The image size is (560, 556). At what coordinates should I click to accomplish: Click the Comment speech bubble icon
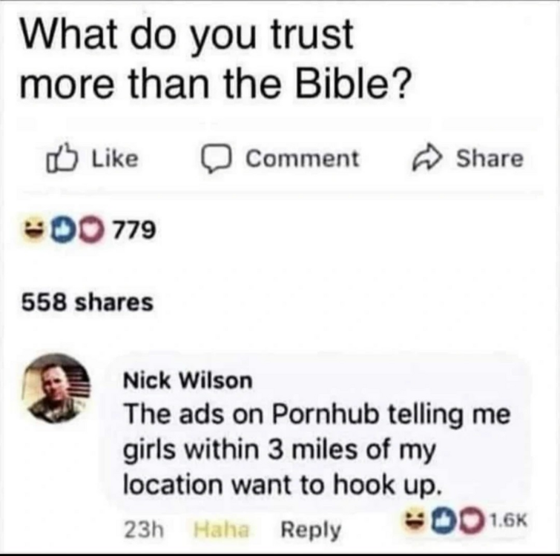tap(217, 159)
